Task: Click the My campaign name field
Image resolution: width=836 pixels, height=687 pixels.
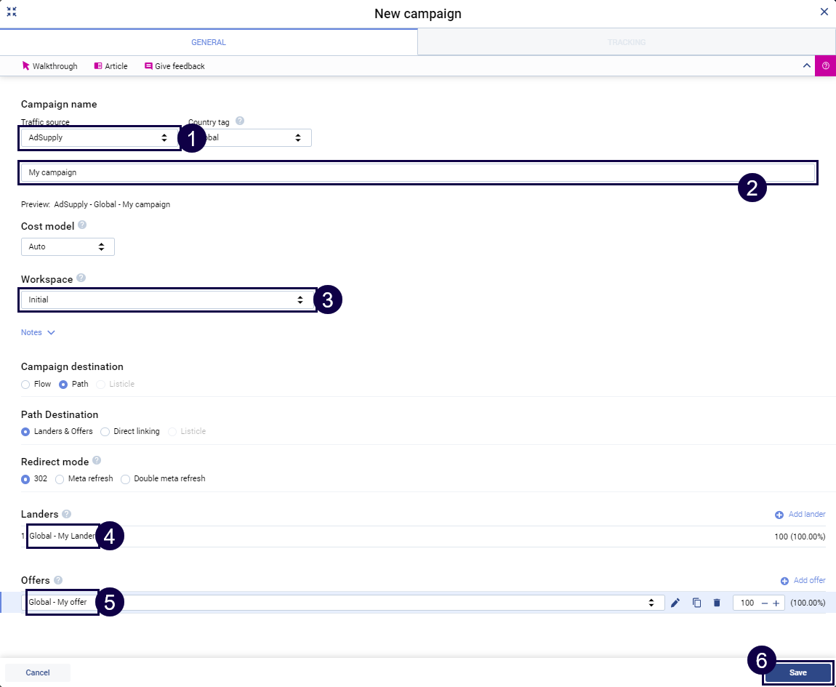Action: click(x=418, y=172)
